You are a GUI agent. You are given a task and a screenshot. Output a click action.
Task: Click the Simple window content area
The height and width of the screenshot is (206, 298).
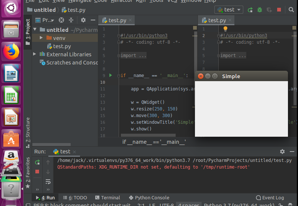[241, 109]
